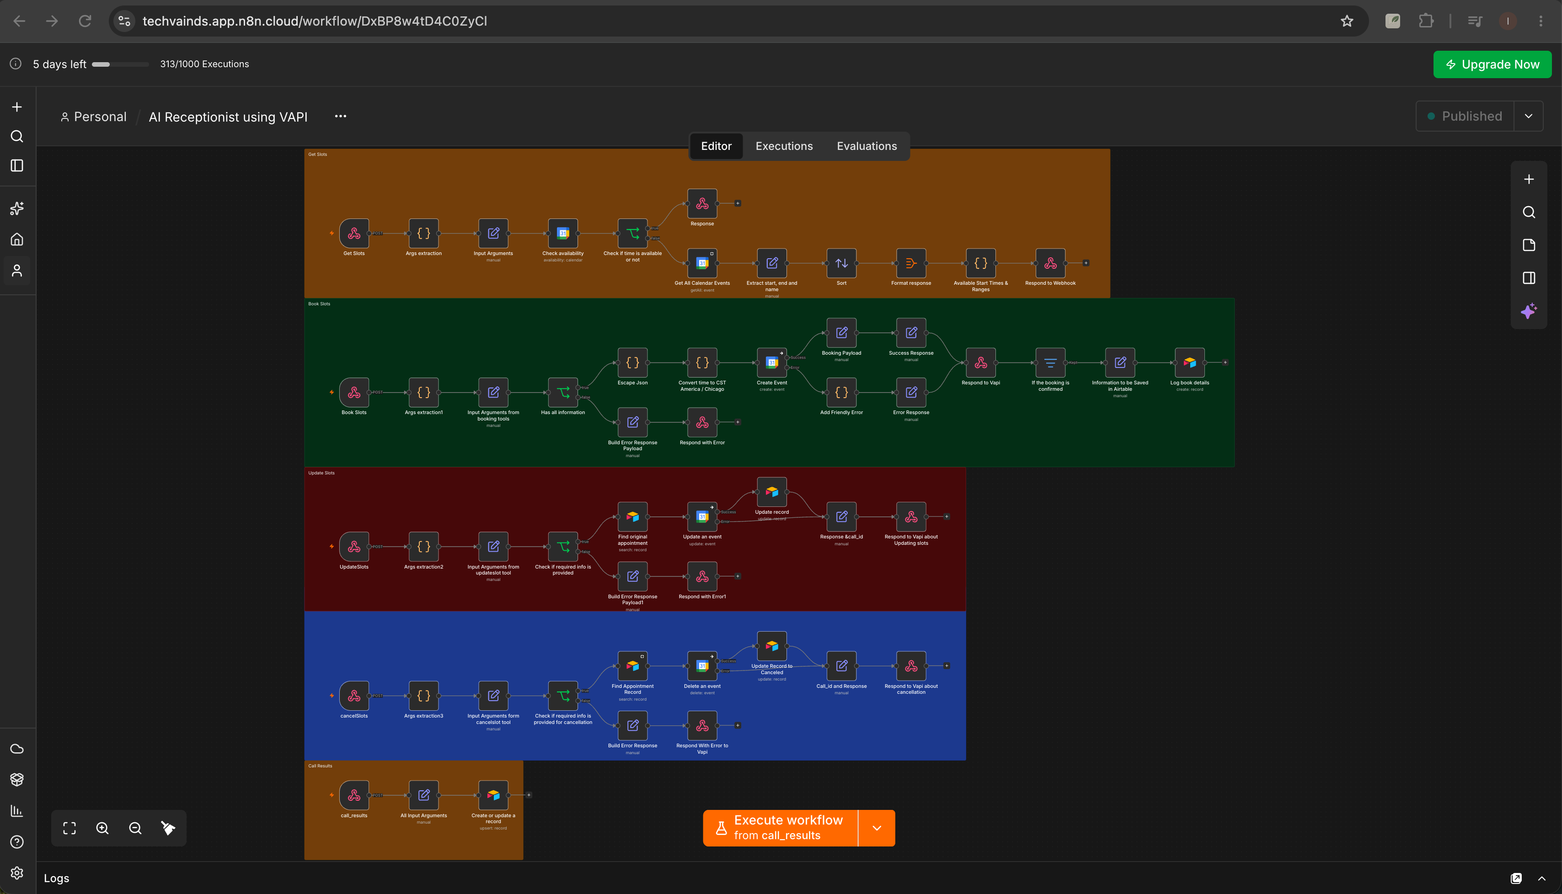
Task: Bookmark this page with star icon
Action: 1347,21
